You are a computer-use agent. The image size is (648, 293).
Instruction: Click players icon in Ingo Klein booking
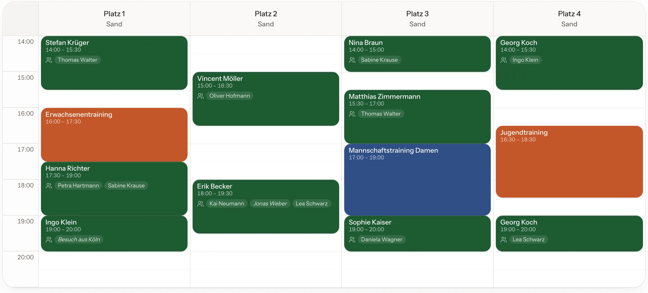(x=49, y=240)
